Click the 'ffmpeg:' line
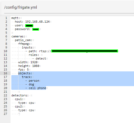 click(24, 44)
